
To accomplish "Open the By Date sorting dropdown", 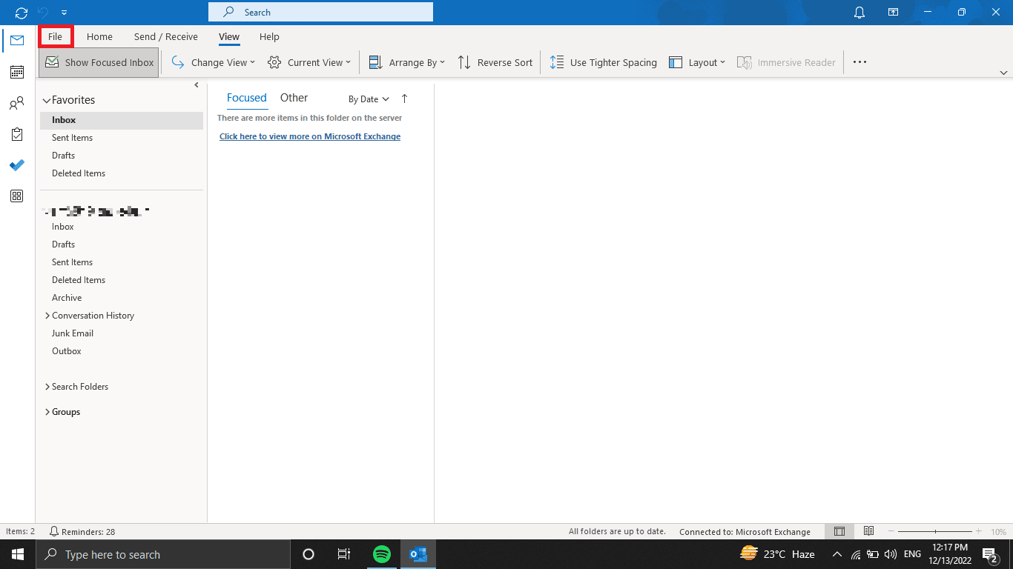I will (368, 99).
